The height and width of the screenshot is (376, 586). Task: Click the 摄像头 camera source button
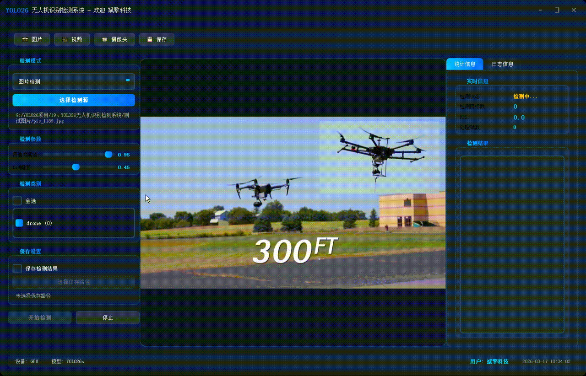pyautogui.click(x=114, y=39)
